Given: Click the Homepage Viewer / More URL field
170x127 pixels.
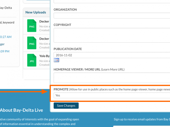Looking at the screenshot, I should pyautogui.click(x=112, y=78).
